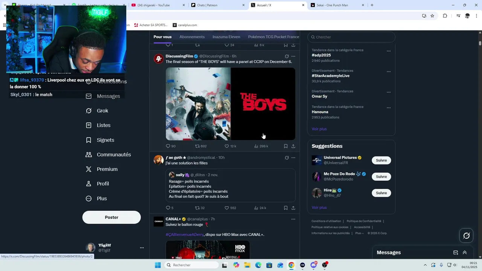Open more options for DiscussingFilm post

tap(293, 56)
